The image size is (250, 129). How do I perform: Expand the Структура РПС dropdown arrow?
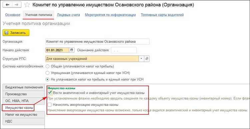[141, 59]
